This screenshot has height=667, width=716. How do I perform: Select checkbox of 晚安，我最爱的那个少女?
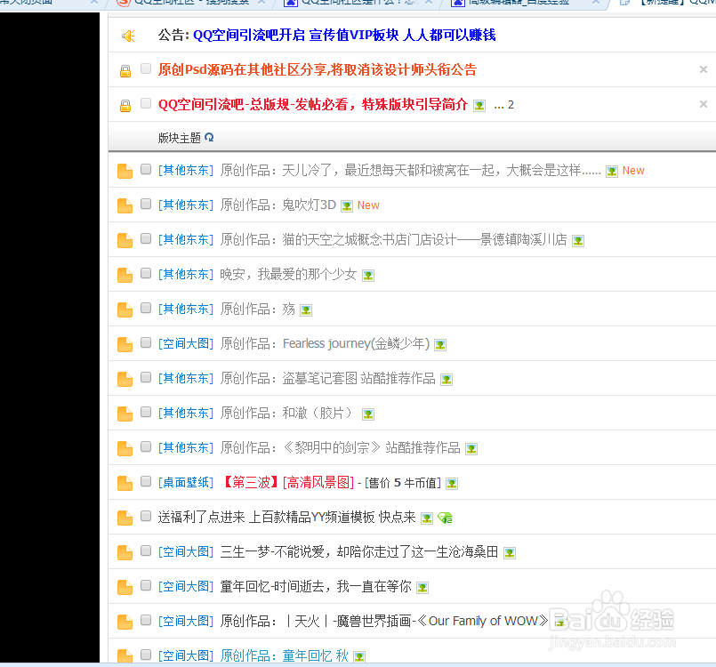pyautogui.click(x=146, y=273)
